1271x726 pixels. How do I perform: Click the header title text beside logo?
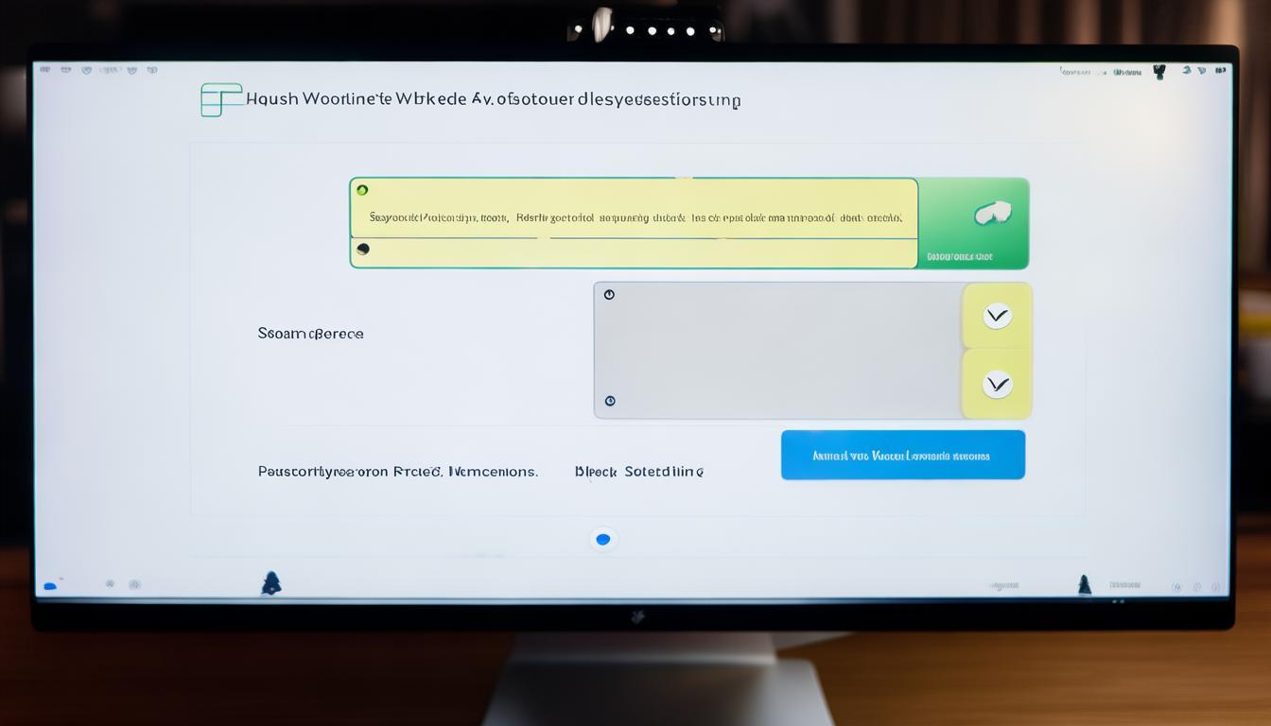pyautogui.click(x=493, y=99)
